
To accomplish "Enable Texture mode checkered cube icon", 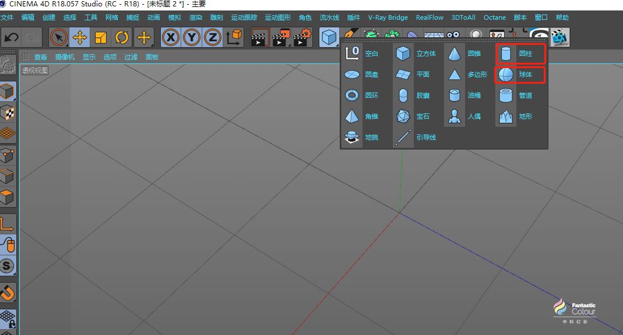I will pos(7,113).
